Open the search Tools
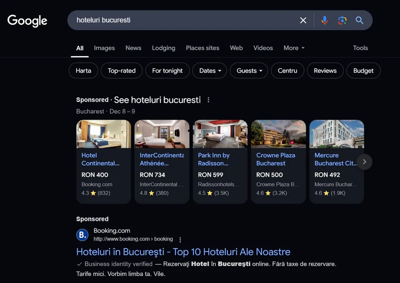The width and height of the screenshot is (400, 283). [360, 48]
